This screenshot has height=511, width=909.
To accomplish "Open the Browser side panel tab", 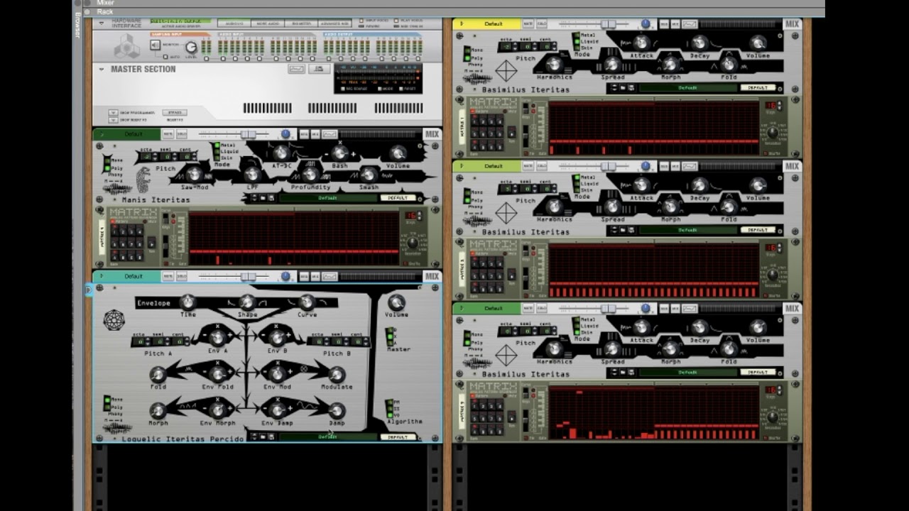I will click(x=77, y=26).
